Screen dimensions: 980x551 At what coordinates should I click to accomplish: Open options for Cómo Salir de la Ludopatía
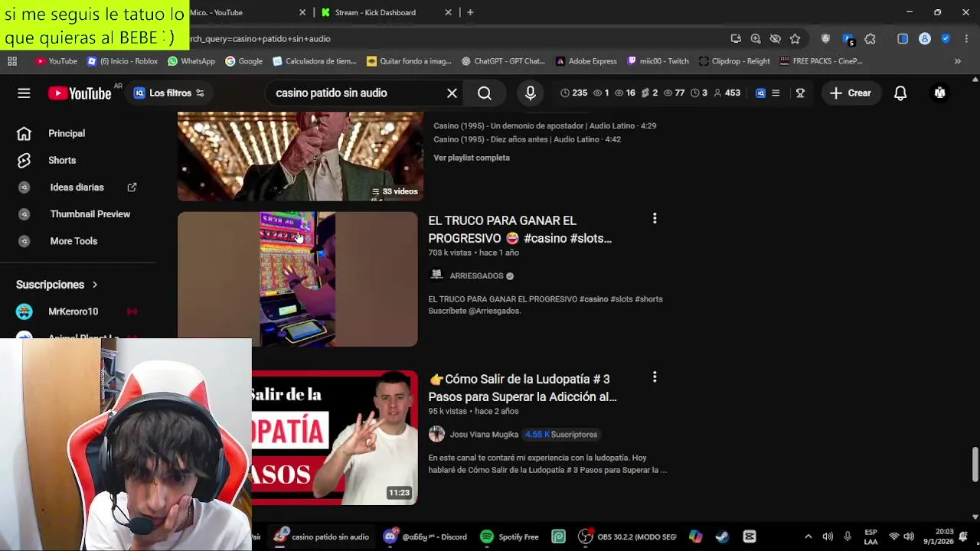[655, 377]
